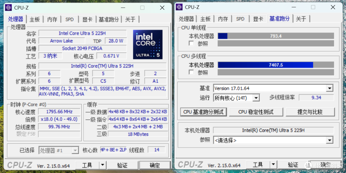Image resolution: width=346 pixels, height=173 pixels.
Task: Open the 运行 所有核心 (14T) dropdown
Action: [256, 98]
